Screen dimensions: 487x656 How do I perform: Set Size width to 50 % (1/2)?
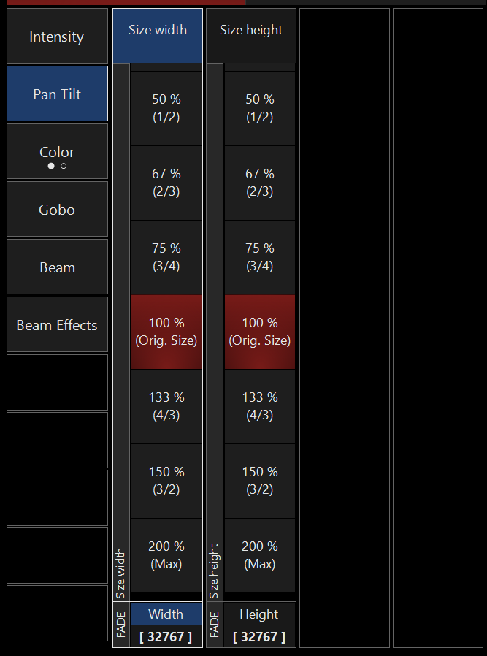tap(166, 108)
